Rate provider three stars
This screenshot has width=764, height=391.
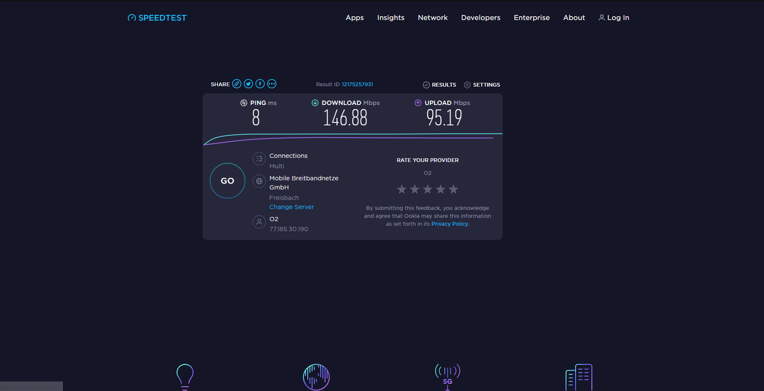428,189
